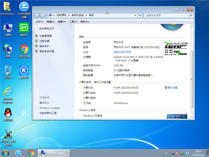This screenshot has height=157, width=209.
Task: Open Internet Explorer from the taskbar
Action: (x=18, y=153)
